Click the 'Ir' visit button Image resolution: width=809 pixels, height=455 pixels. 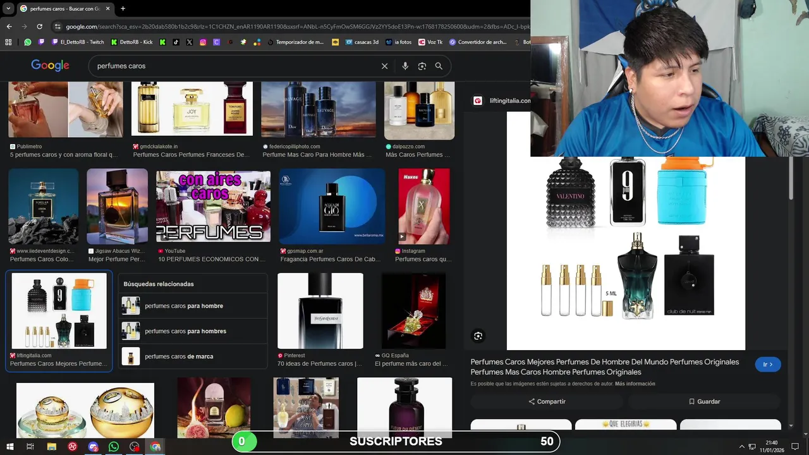point(768,365)
